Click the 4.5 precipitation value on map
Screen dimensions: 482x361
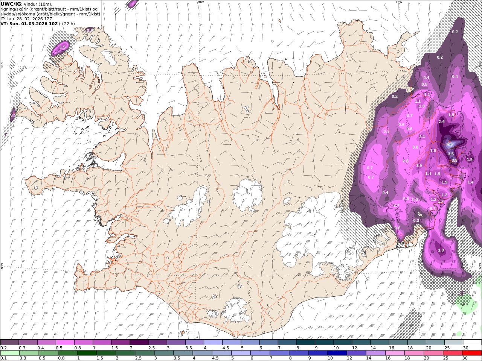click(x=450, y=144)
